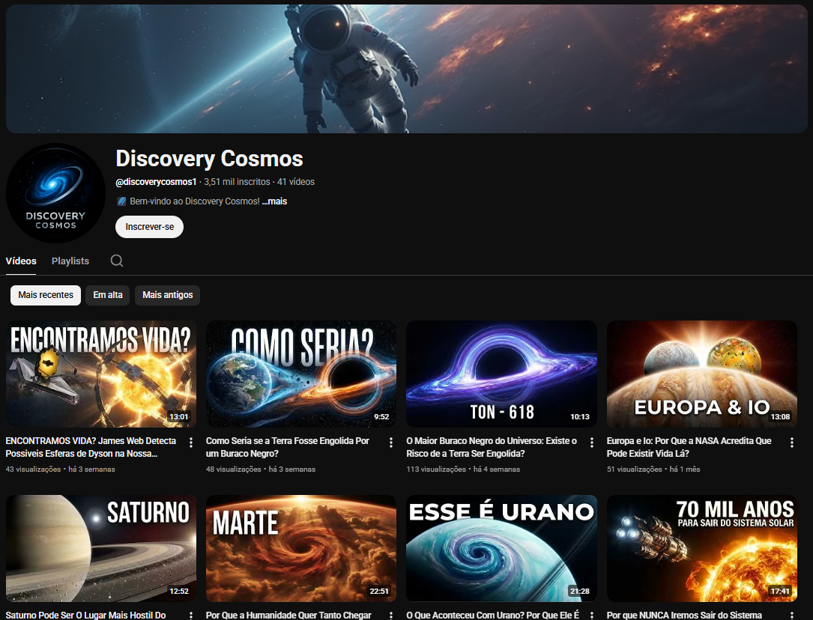
Task: Click '51 visualizações' under Europa e Io
Action: [x=634, y=469]
